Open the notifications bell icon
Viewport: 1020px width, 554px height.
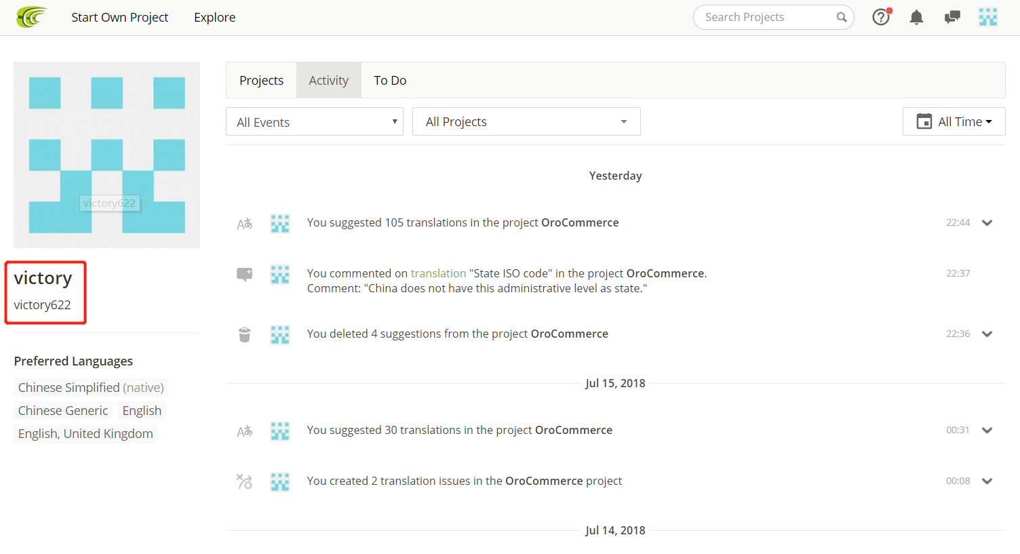(x=916, y=17)
